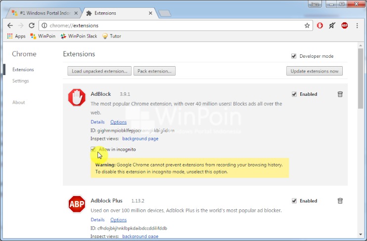Viewport: 367px width, 241px height.
Task: Open the AdBlock background page link
Action: (140, 139)
